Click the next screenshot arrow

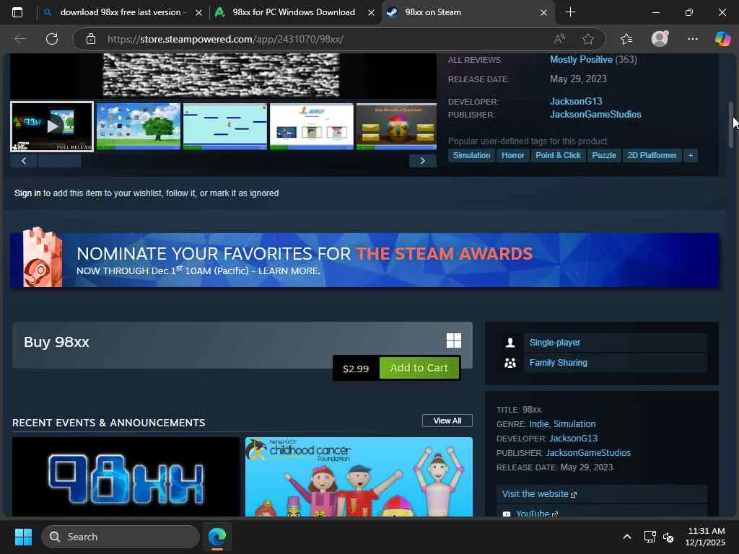click(x=423, y=161)
